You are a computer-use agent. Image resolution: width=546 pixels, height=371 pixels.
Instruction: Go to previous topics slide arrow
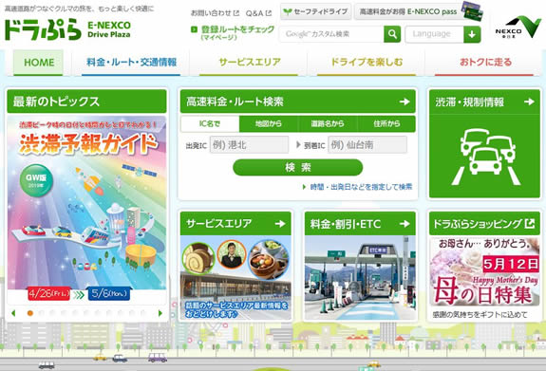(x=13, y=313)
